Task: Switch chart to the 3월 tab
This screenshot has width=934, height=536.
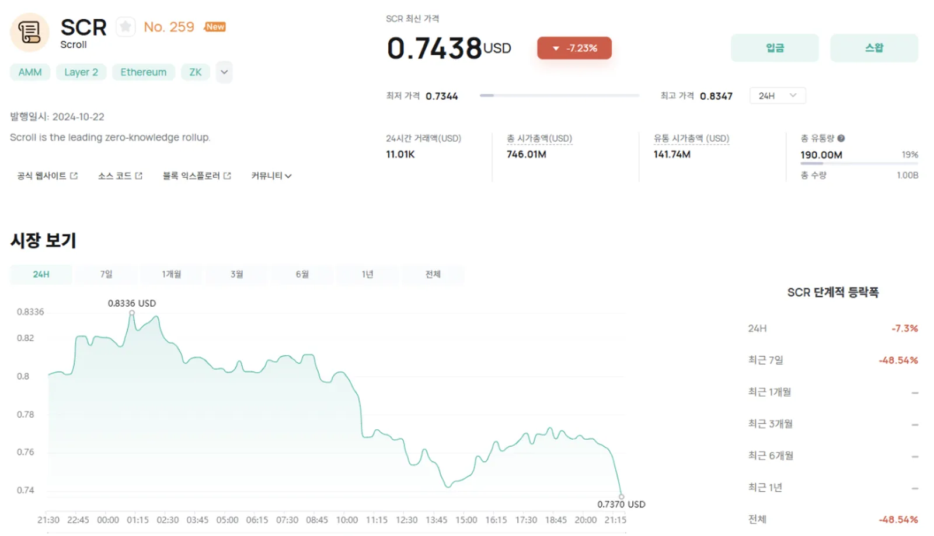Action: [x=237, y=274]
